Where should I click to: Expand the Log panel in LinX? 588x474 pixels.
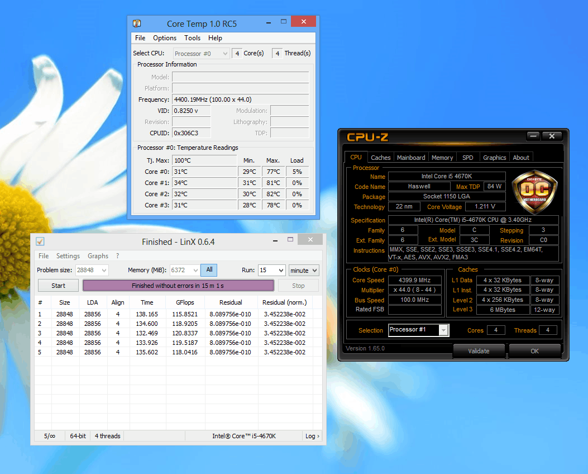point(312,436)
